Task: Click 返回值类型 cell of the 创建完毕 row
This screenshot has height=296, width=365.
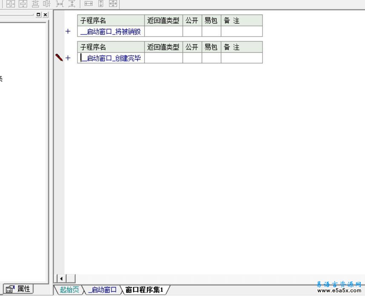Action: tap(164, 58)
